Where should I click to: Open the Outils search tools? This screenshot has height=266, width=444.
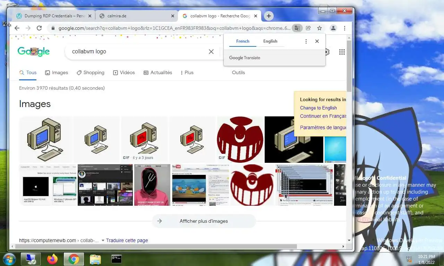tap(238, 72)
